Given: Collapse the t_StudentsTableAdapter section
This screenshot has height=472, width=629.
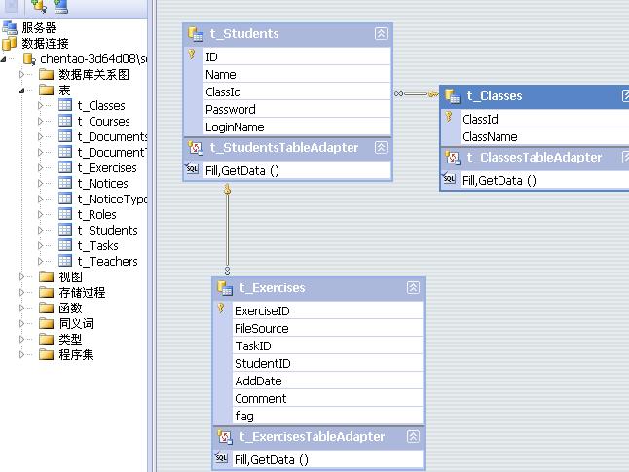Looking at the screenshot, I should point(381,148).
